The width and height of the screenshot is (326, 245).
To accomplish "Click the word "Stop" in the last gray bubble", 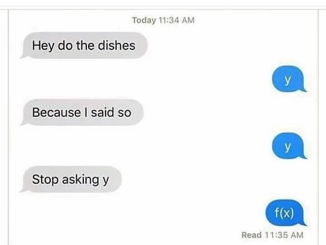I will click(x=45, y=180).
